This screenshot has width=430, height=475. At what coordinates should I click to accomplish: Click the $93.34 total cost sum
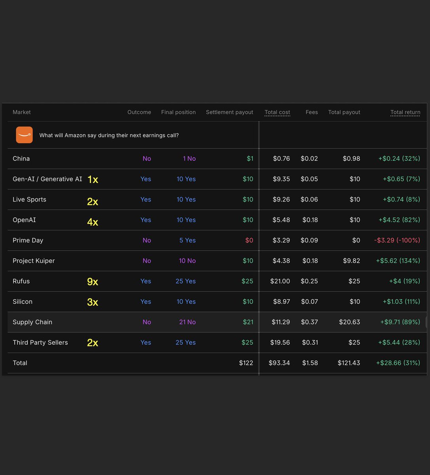(279, 363)
